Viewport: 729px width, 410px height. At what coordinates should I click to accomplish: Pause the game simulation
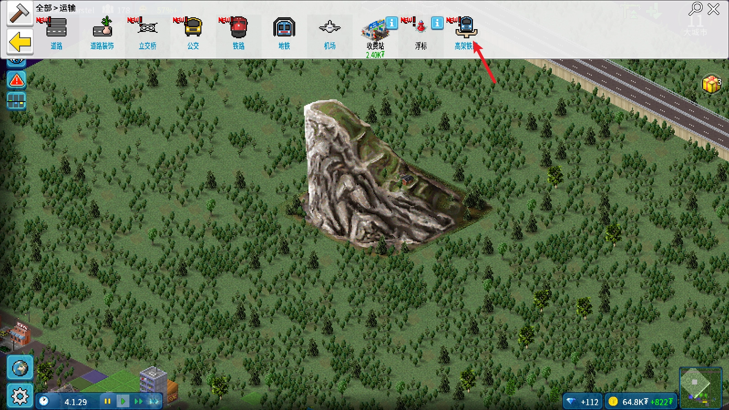click(108, 401)
